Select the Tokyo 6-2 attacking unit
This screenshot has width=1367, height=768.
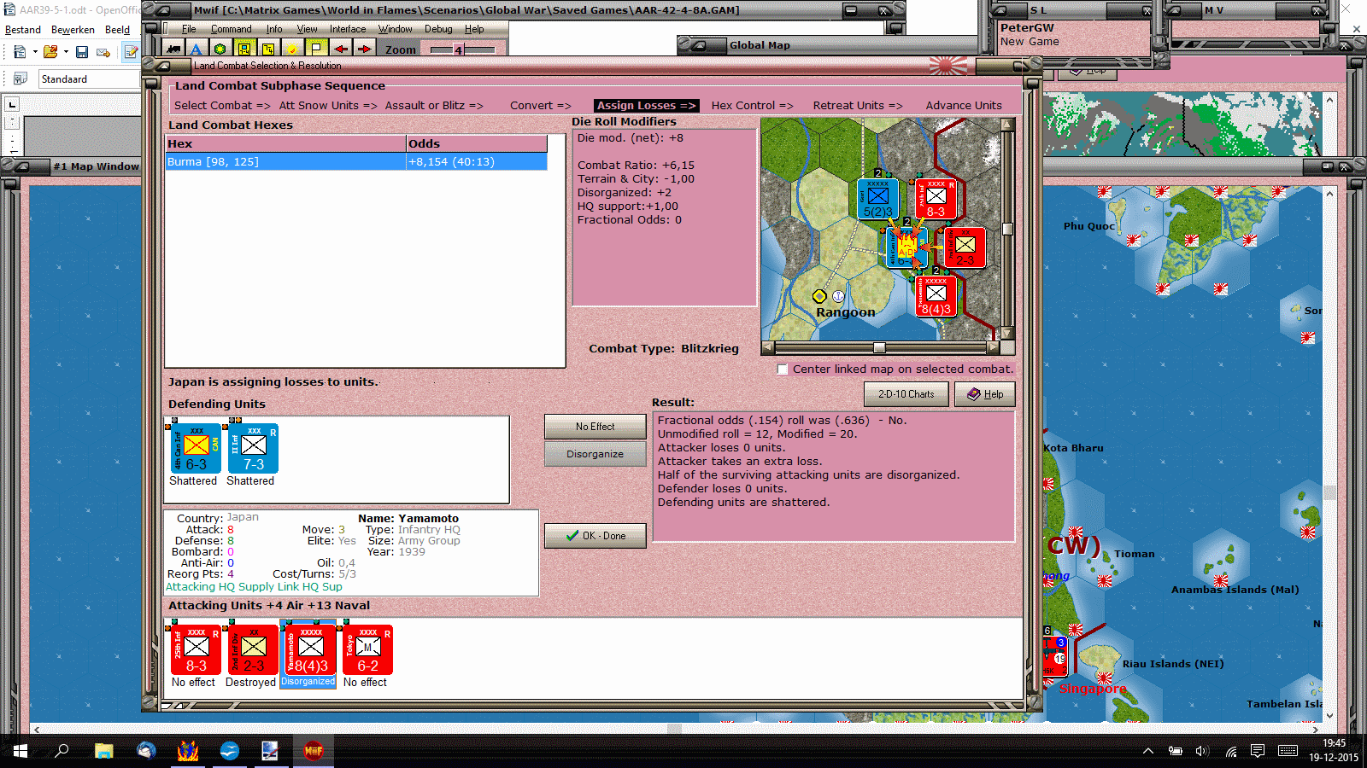tap(367, 649)
